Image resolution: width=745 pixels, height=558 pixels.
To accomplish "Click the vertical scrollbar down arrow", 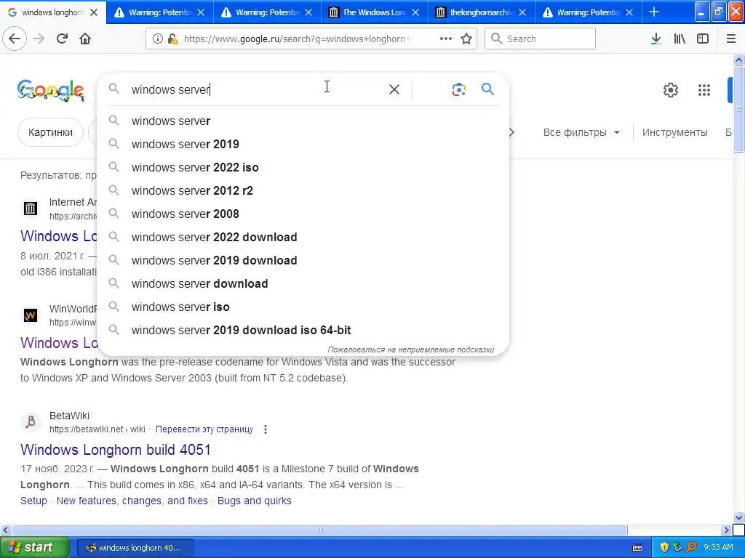I will (738, 518).
